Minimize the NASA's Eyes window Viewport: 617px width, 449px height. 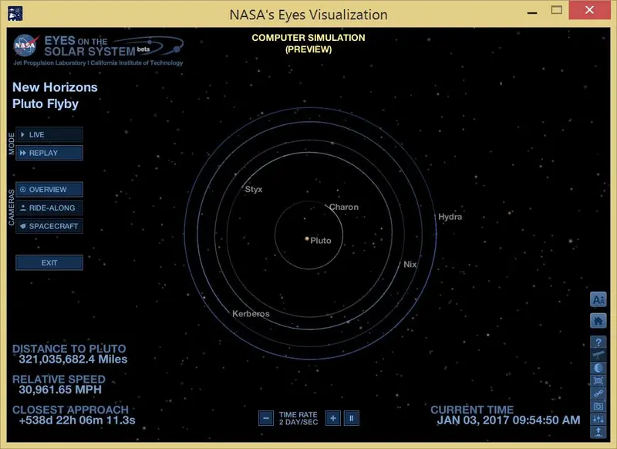(532, 13)
